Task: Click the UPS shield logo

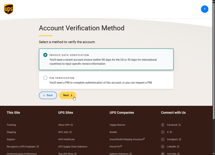Action: [x=8, y=9]
